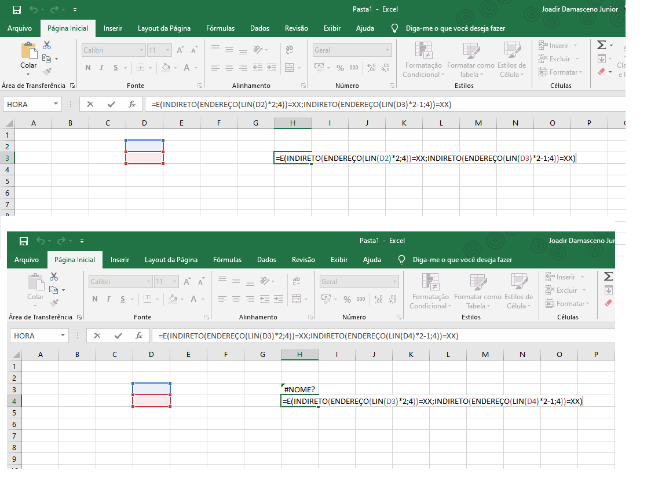The image size is (651, 486).
Task: Open Layout da Página tab in bottom window
Action: tap(171, 260)
